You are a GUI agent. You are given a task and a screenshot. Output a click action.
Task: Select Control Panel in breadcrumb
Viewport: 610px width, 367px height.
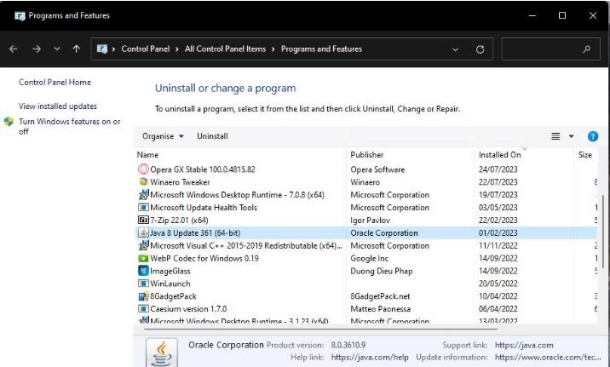tap(146, 49)
